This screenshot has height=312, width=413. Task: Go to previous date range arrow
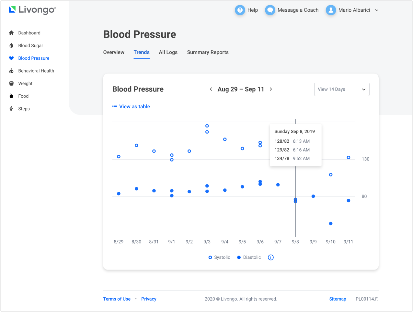click(x=211, y=89)
